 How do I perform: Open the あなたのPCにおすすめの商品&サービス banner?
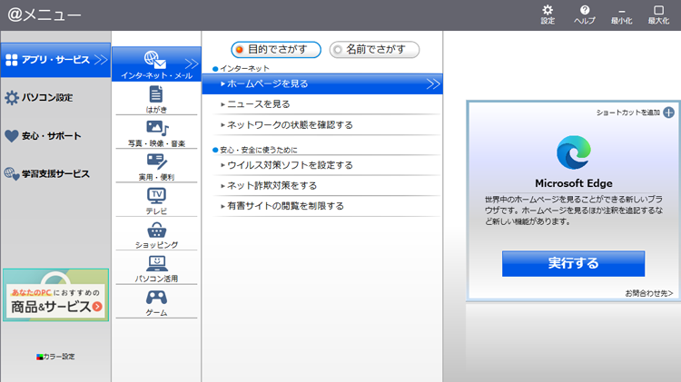[x=55, y=295]
